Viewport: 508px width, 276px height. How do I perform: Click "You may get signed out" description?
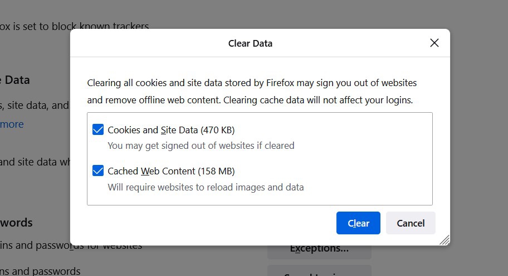click(201, 145)
